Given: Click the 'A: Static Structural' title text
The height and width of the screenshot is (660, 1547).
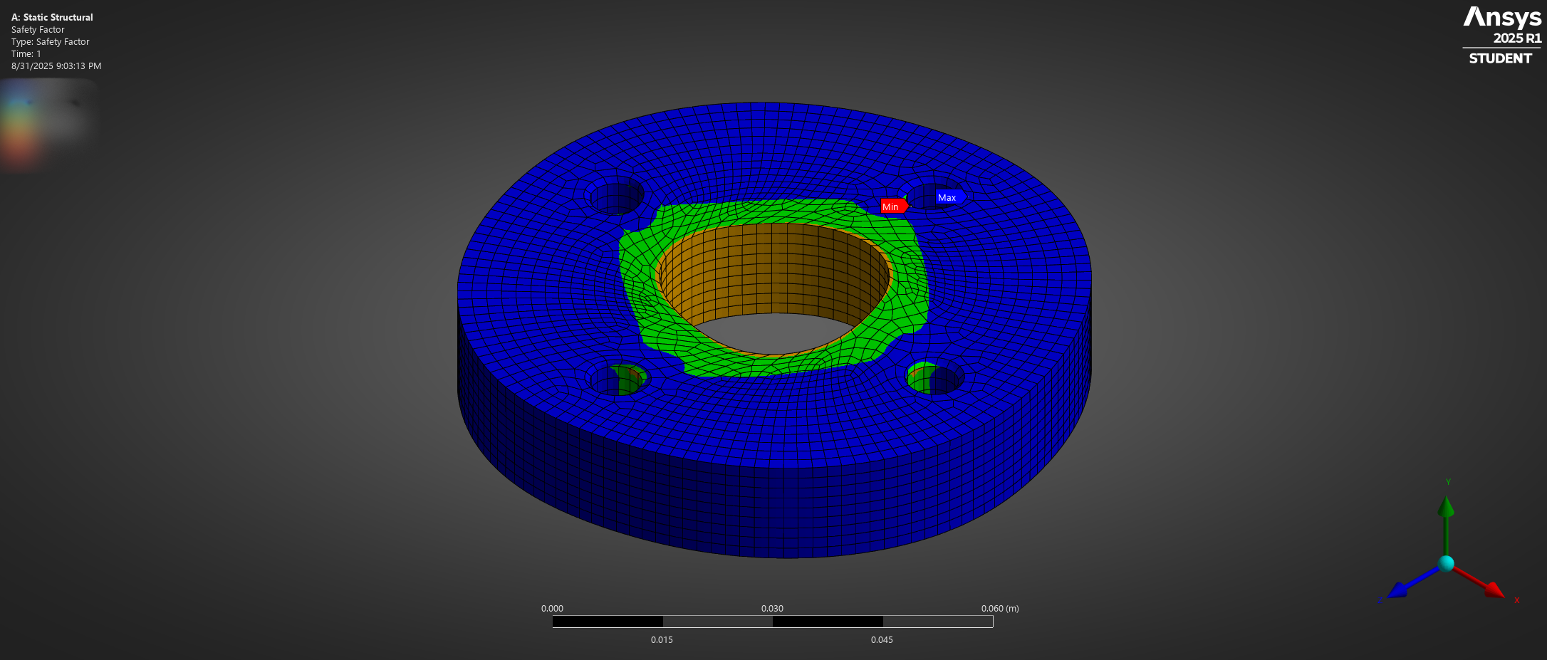Looking at the screenshot, I should (x=52, y=17).
